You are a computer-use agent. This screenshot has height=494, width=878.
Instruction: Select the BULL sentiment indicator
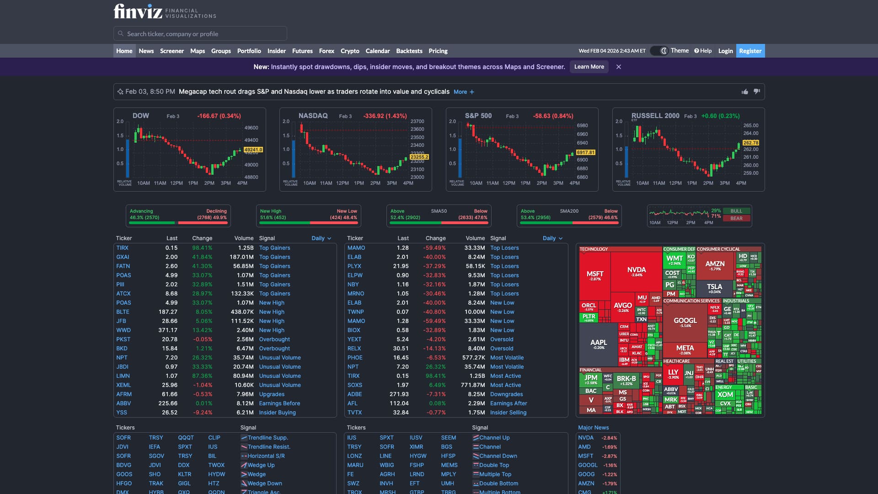736,211
